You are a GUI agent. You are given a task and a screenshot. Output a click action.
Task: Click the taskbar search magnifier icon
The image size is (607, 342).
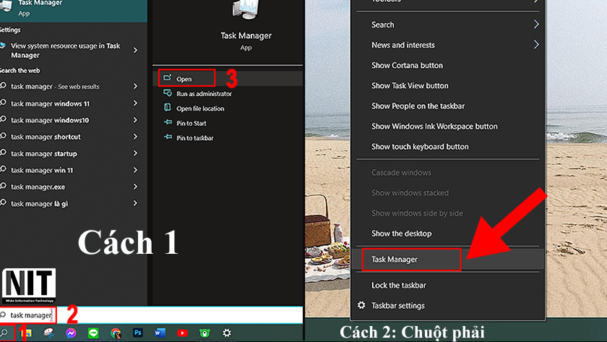pyautogui.click(x=4, y=333)
